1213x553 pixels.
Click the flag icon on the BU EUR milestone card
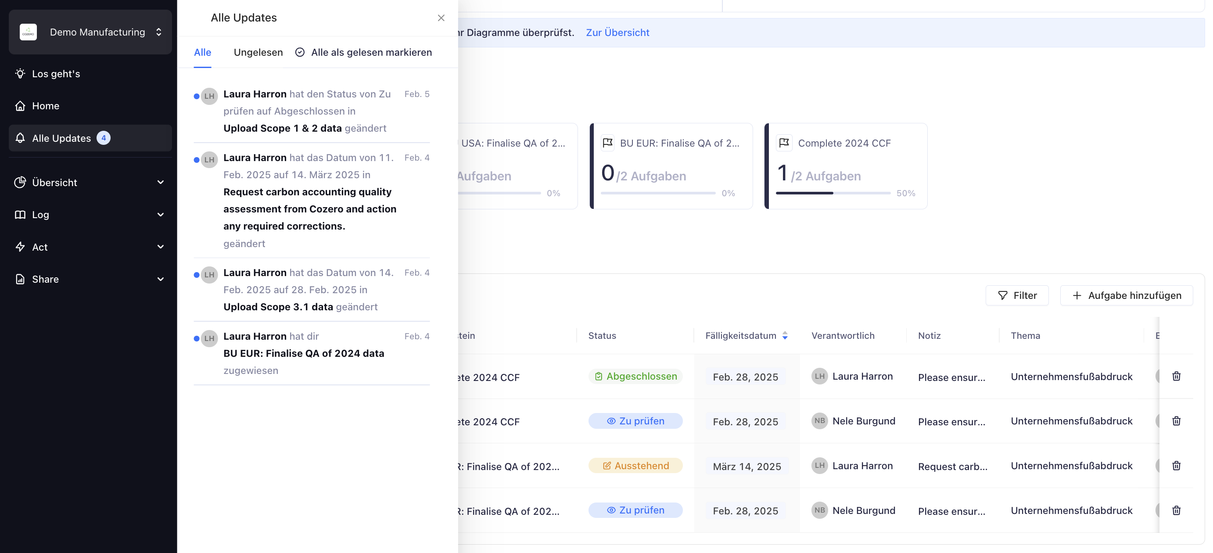[x=607, y=143]
